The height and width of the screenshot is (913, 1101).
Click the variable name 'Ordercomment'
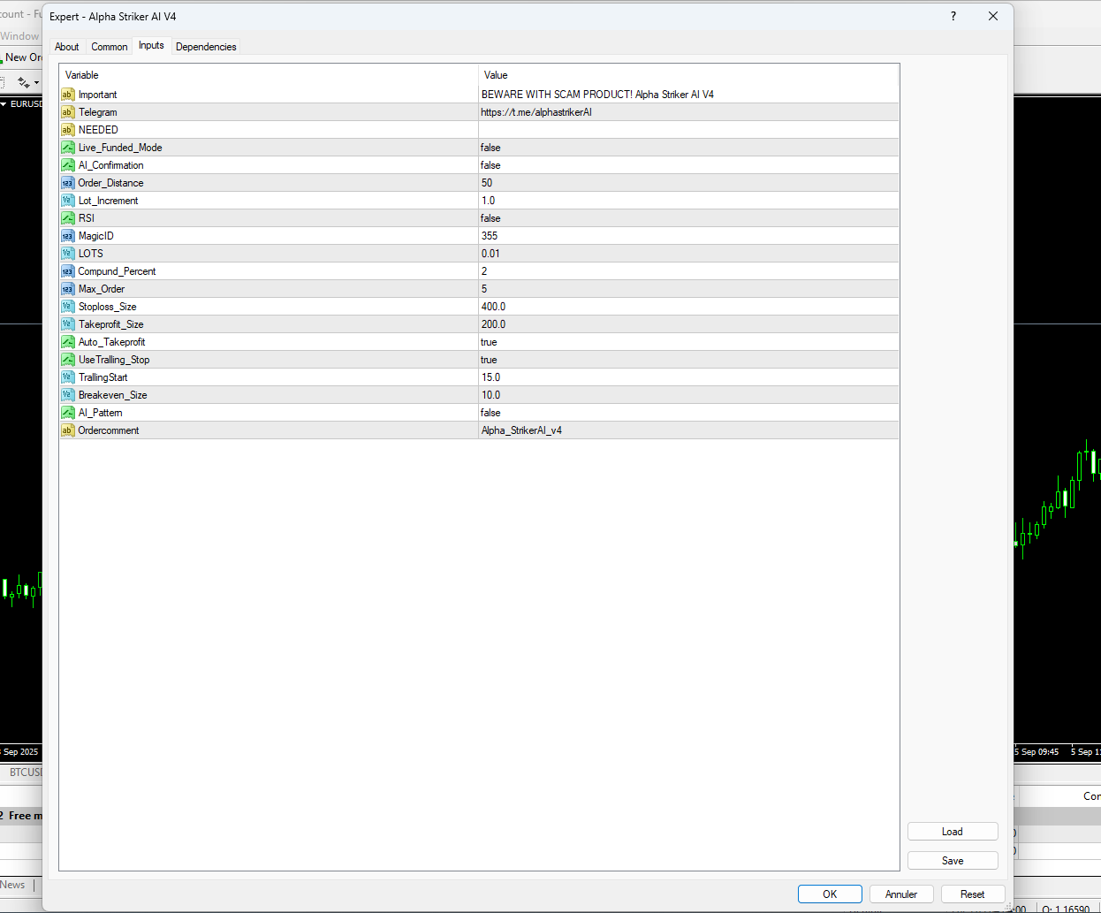point(109,430)
